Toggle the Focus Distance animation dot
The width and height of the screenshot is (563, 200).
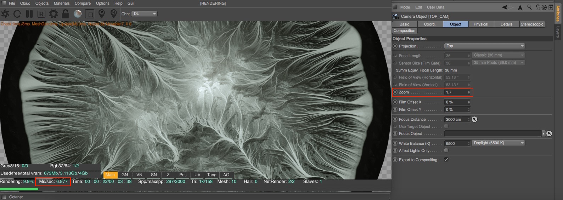(x=395, y=119)
